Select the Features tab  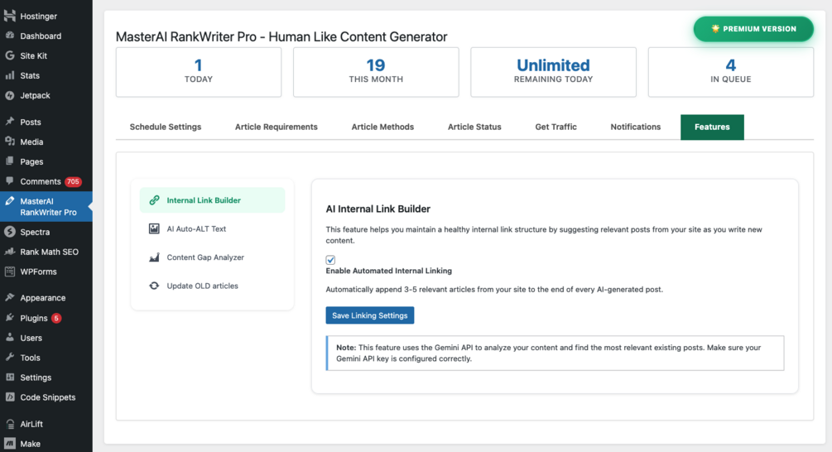pyautogui.click(x=712, y=127)
